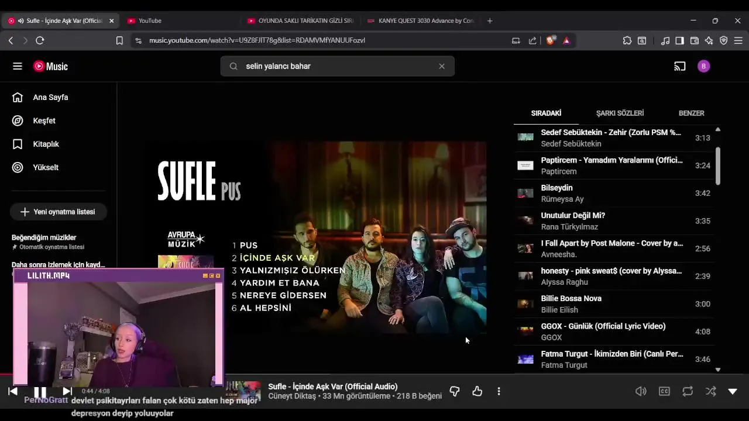The width and height of the screenshot is (749, 421).
Task: Play Unutulur Değil Mi? from queue
Action: pos(614,221)
